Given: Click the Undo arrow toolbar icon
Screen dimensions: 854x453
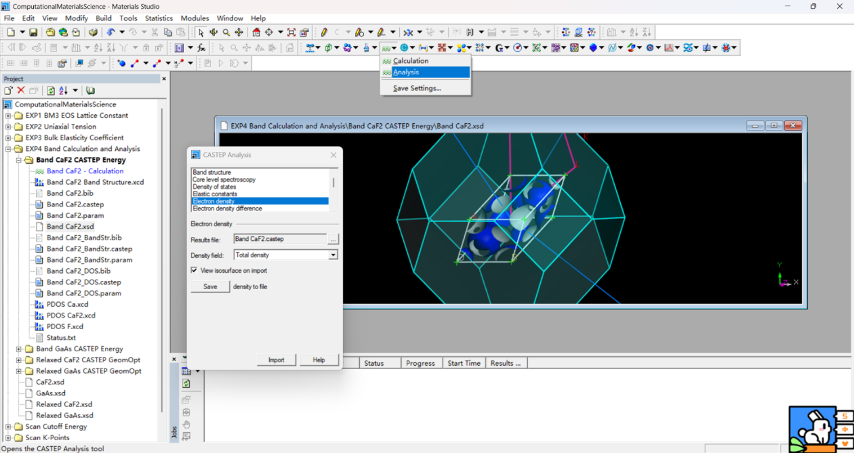Looking at the screenshot, I should coord(110,33).
